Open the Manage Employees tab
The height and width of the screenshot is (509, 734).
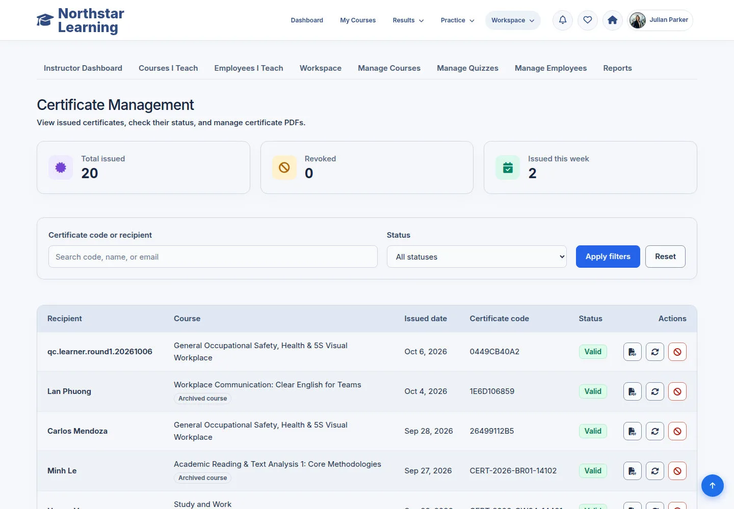[x=550, y=68]
